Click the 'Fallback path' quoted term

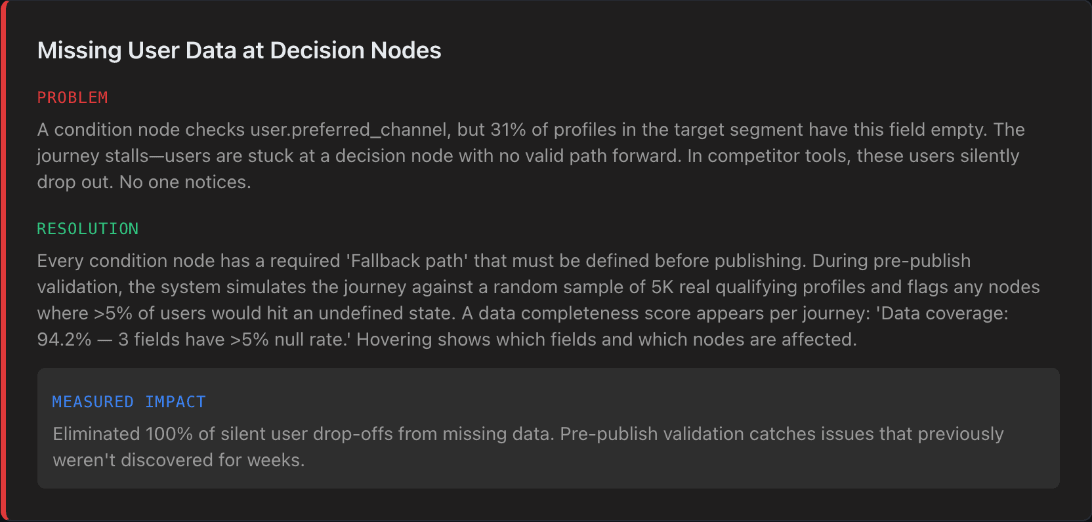tap(407, 261)
